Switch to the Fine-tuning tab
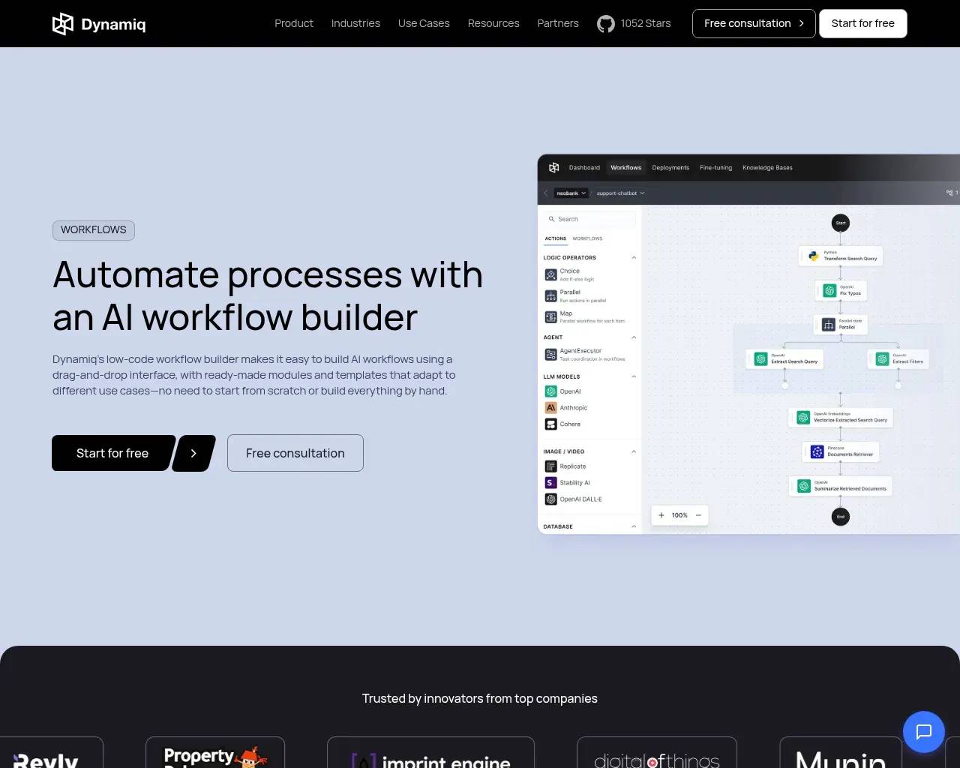 pos(715,168)
